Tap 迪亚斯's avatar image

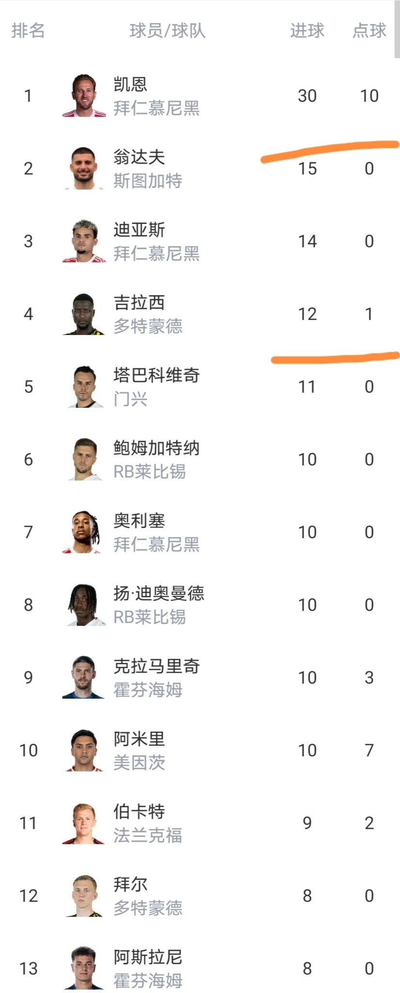click(x=84, y=241)
